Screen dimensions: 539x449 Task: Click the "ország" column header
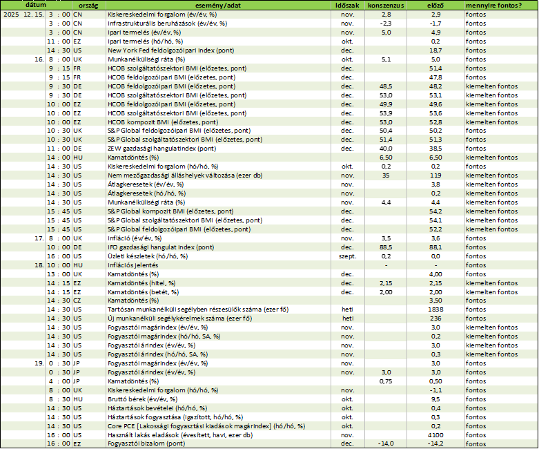89,5
